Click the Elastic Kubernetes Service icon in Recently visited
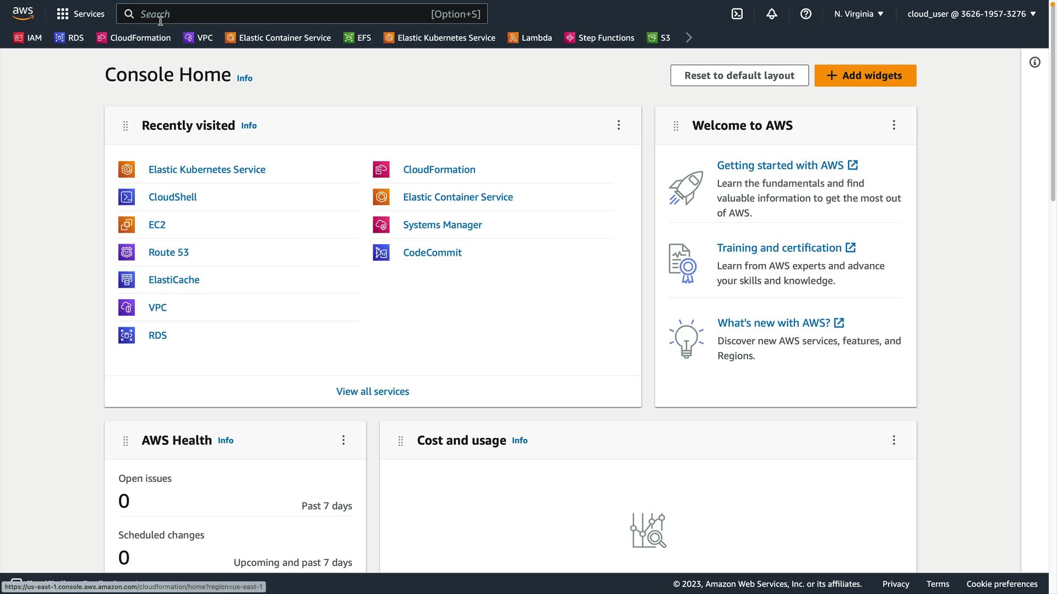This screenshot has height=594, width=1057. tap(127, 169)
